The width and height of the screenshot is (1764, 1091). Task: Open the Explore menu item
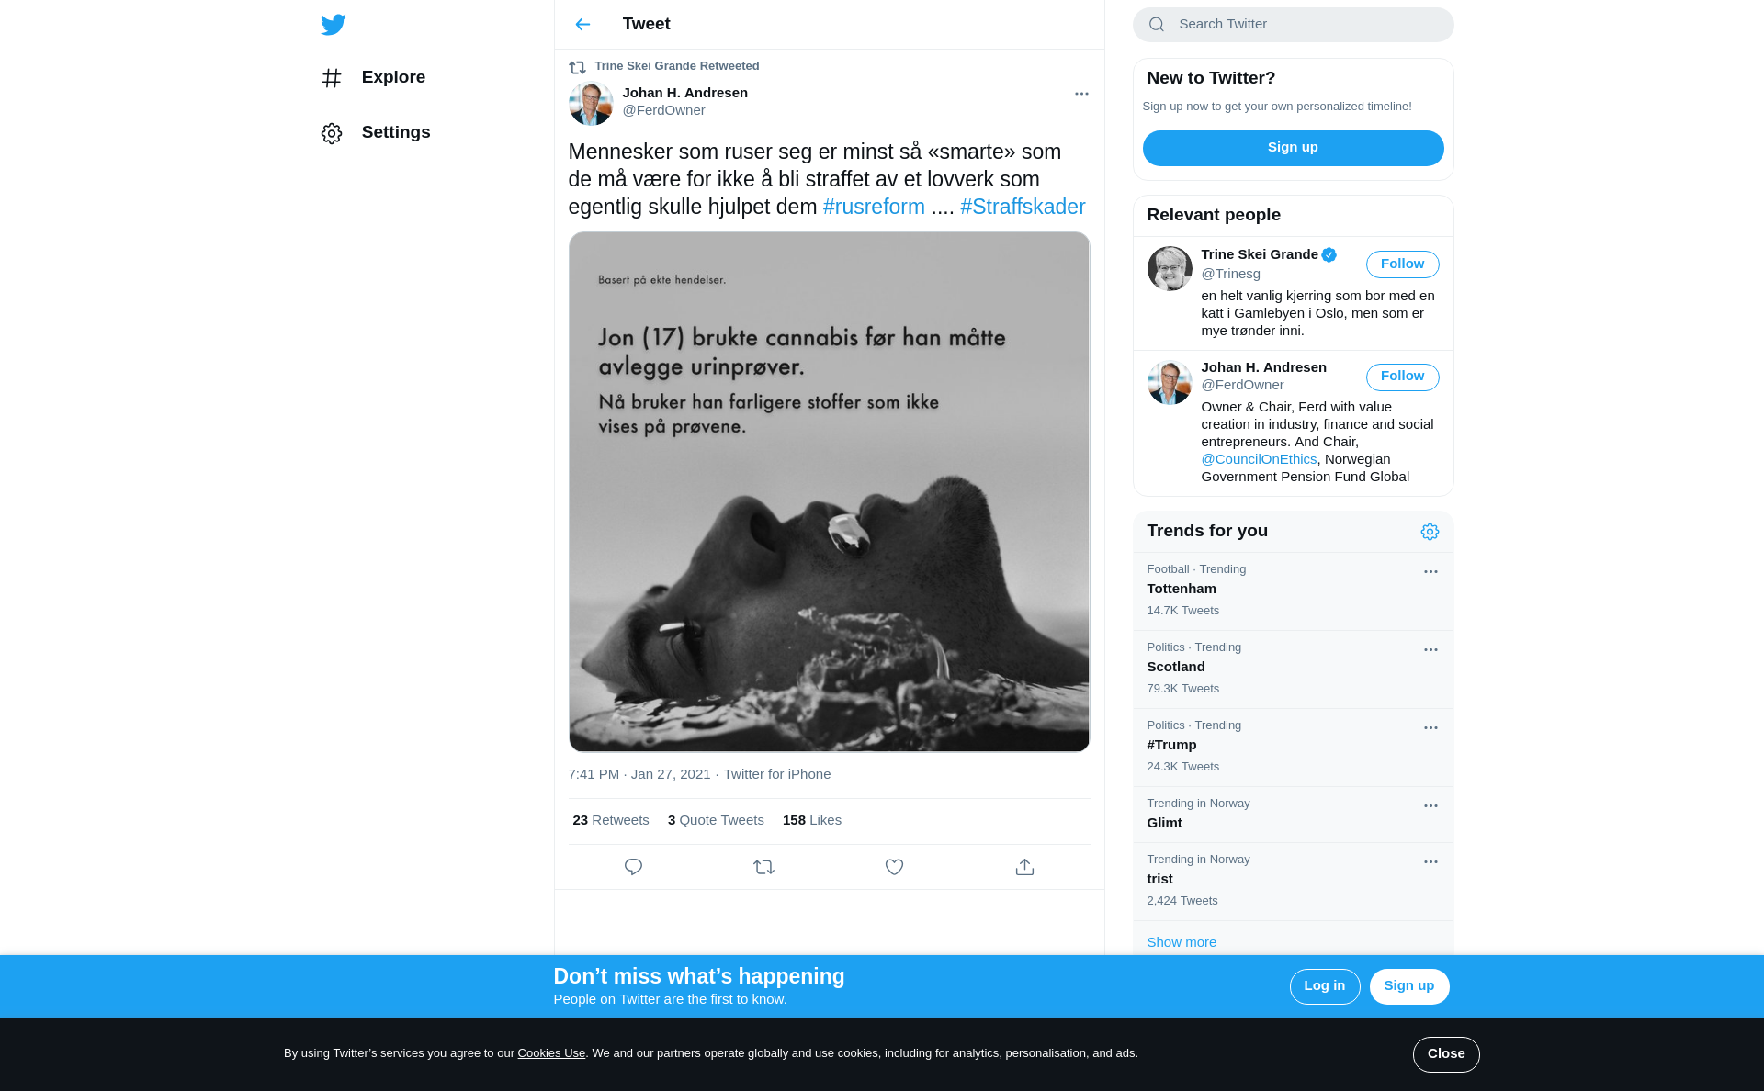pos(374,78)
